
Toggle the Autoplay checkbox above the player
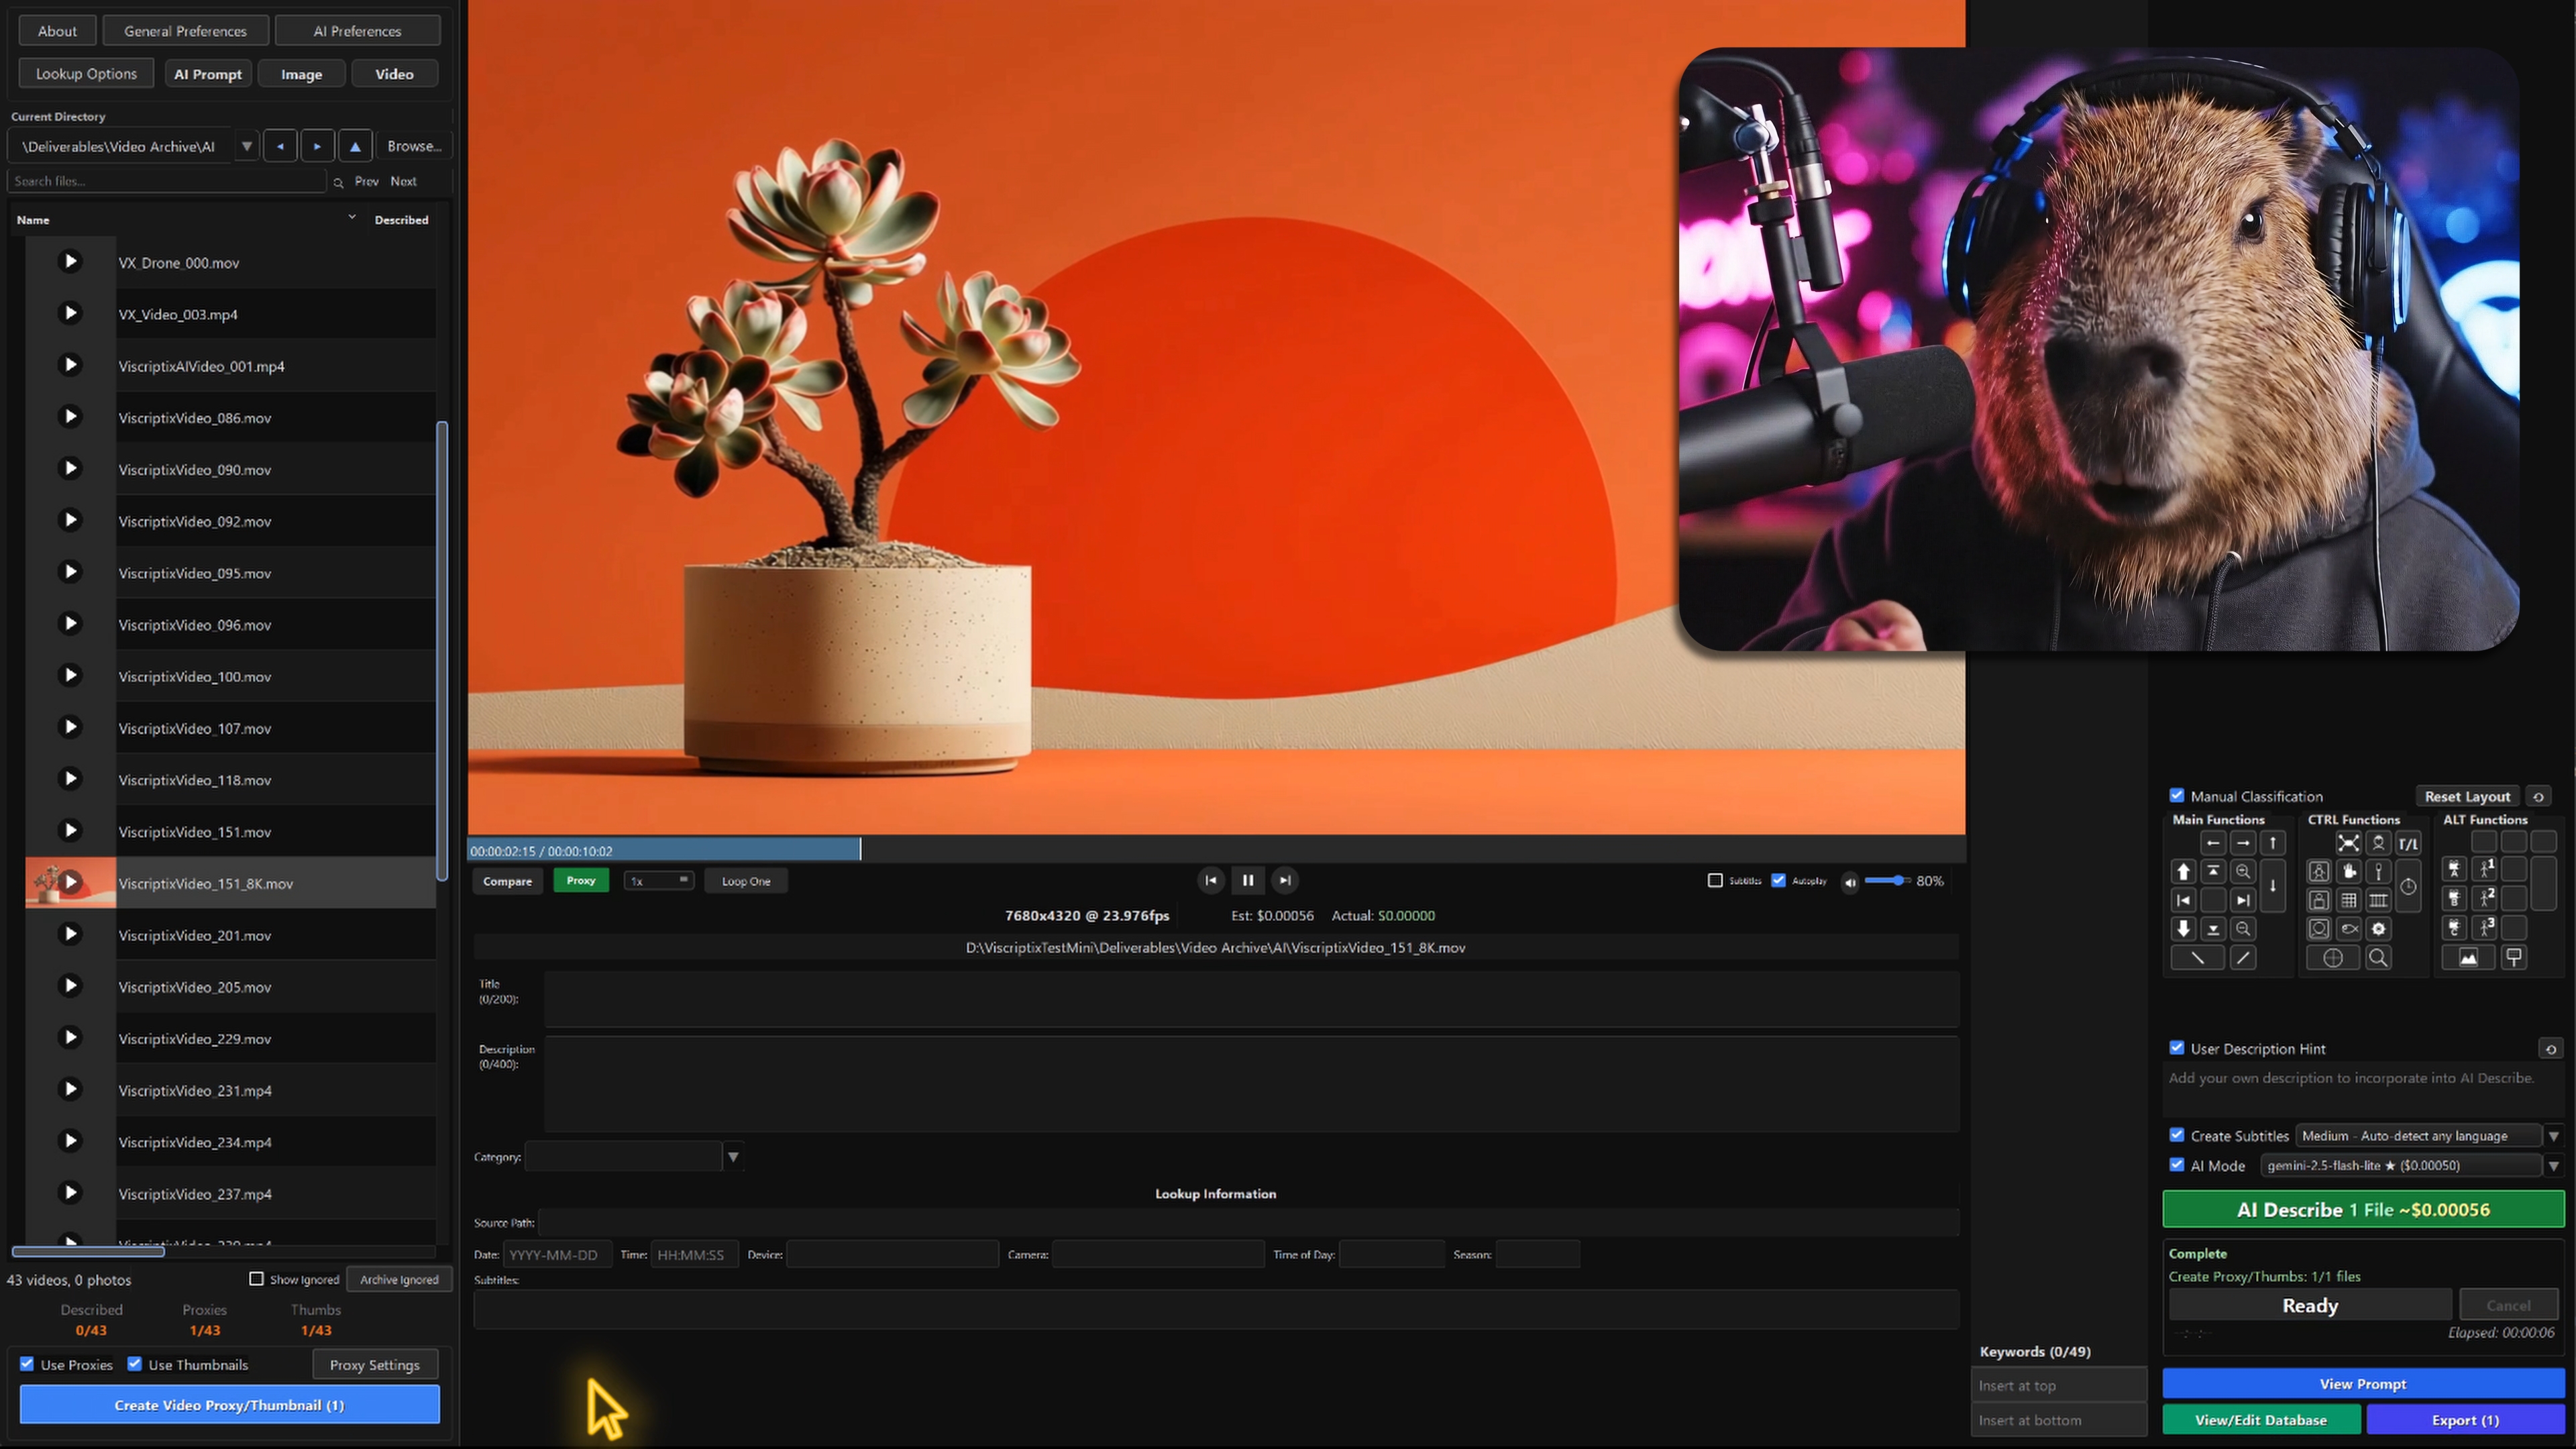click(1780, 881)
